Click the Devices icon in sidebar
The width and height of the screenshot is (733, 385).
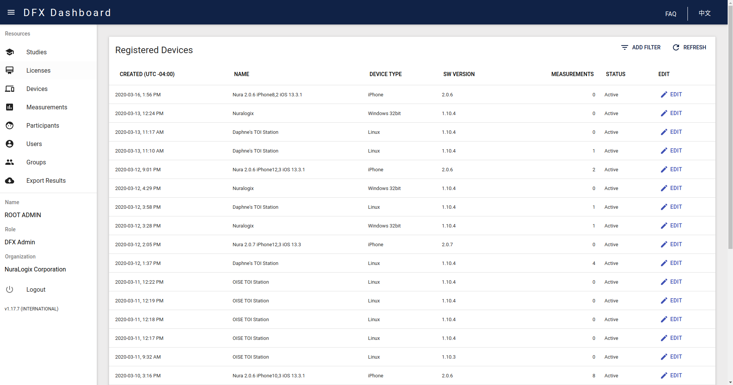tap(10, 89)
